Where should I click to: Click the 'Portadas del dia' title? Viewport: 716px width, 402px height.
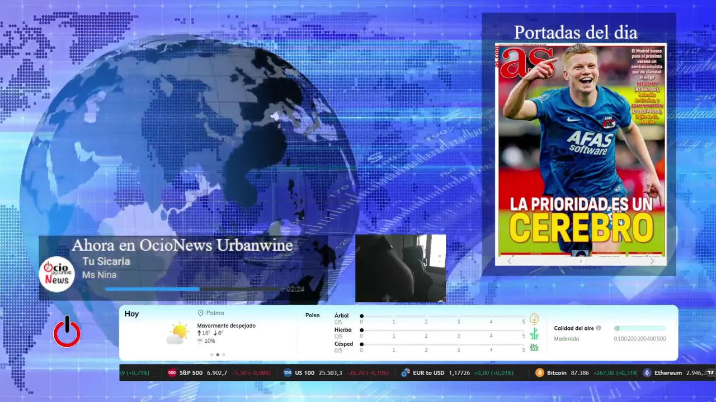click(x=576, y=32)
